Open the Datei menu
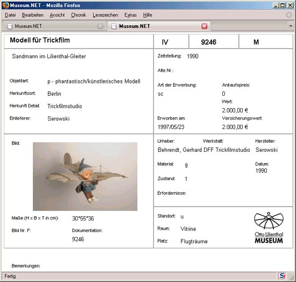Image resolution: width=296 pixels, height=282 pixels. (x=10, y=15)
